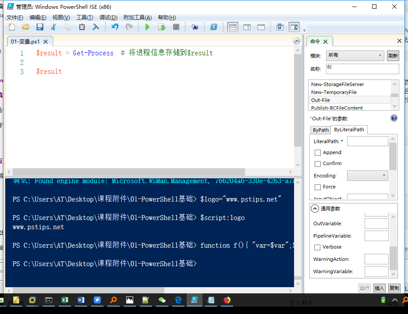Run the script with green play icon
Viewport: 408px width, 314px height.
147,27
